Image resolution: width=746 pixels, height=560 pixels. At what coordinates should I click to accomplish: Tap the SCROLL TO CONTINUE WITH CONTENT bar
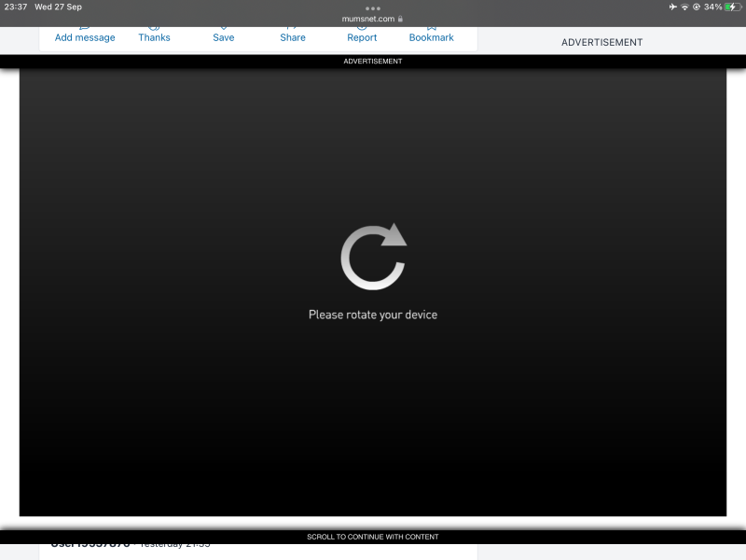pos(373,536)
